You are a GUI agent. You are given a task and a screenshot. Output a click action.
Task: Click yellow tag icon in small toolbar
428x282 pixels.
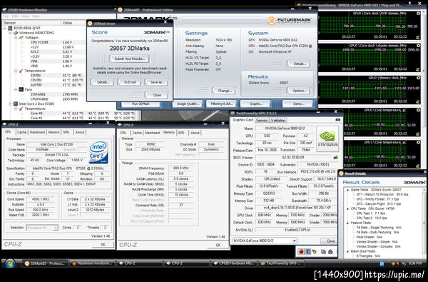[315, 252]
